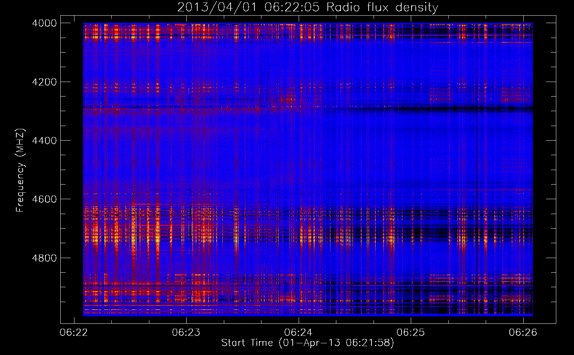Click the 06:25 time tick label
Screen dimensions: 574x355
pos(411,333)
